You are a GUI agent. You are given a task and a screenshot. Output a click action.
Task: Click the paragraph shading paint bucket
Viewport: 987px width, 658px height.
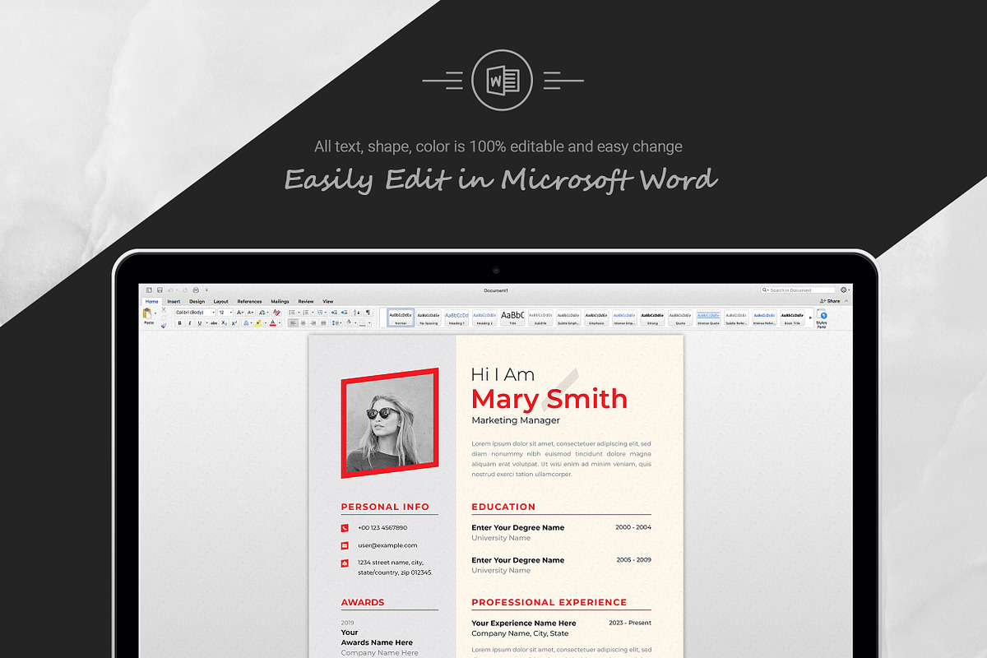[349, 322]
